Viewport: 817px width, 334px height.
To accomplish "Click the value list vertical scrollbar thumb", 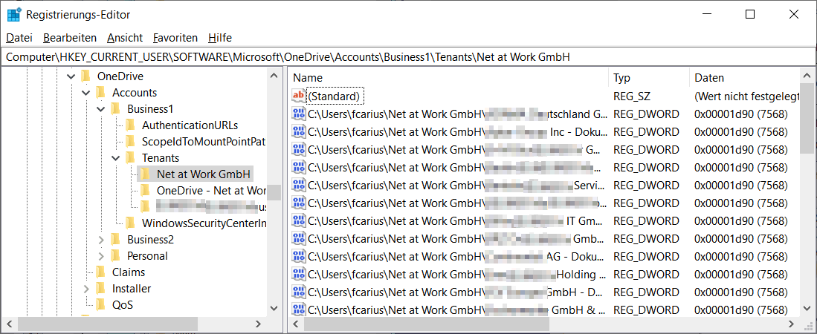I will pos(807,119).
